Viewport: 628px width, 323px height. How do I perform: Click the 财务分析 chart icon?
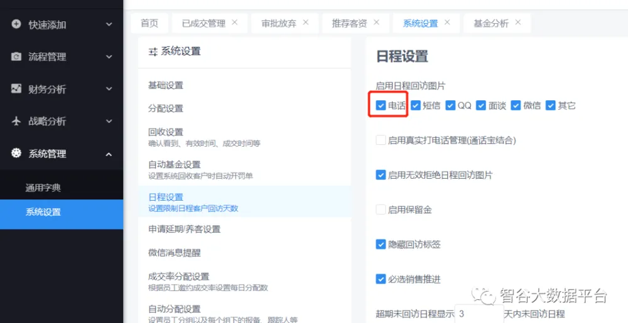pyautogui.click(x=16, y=89)
